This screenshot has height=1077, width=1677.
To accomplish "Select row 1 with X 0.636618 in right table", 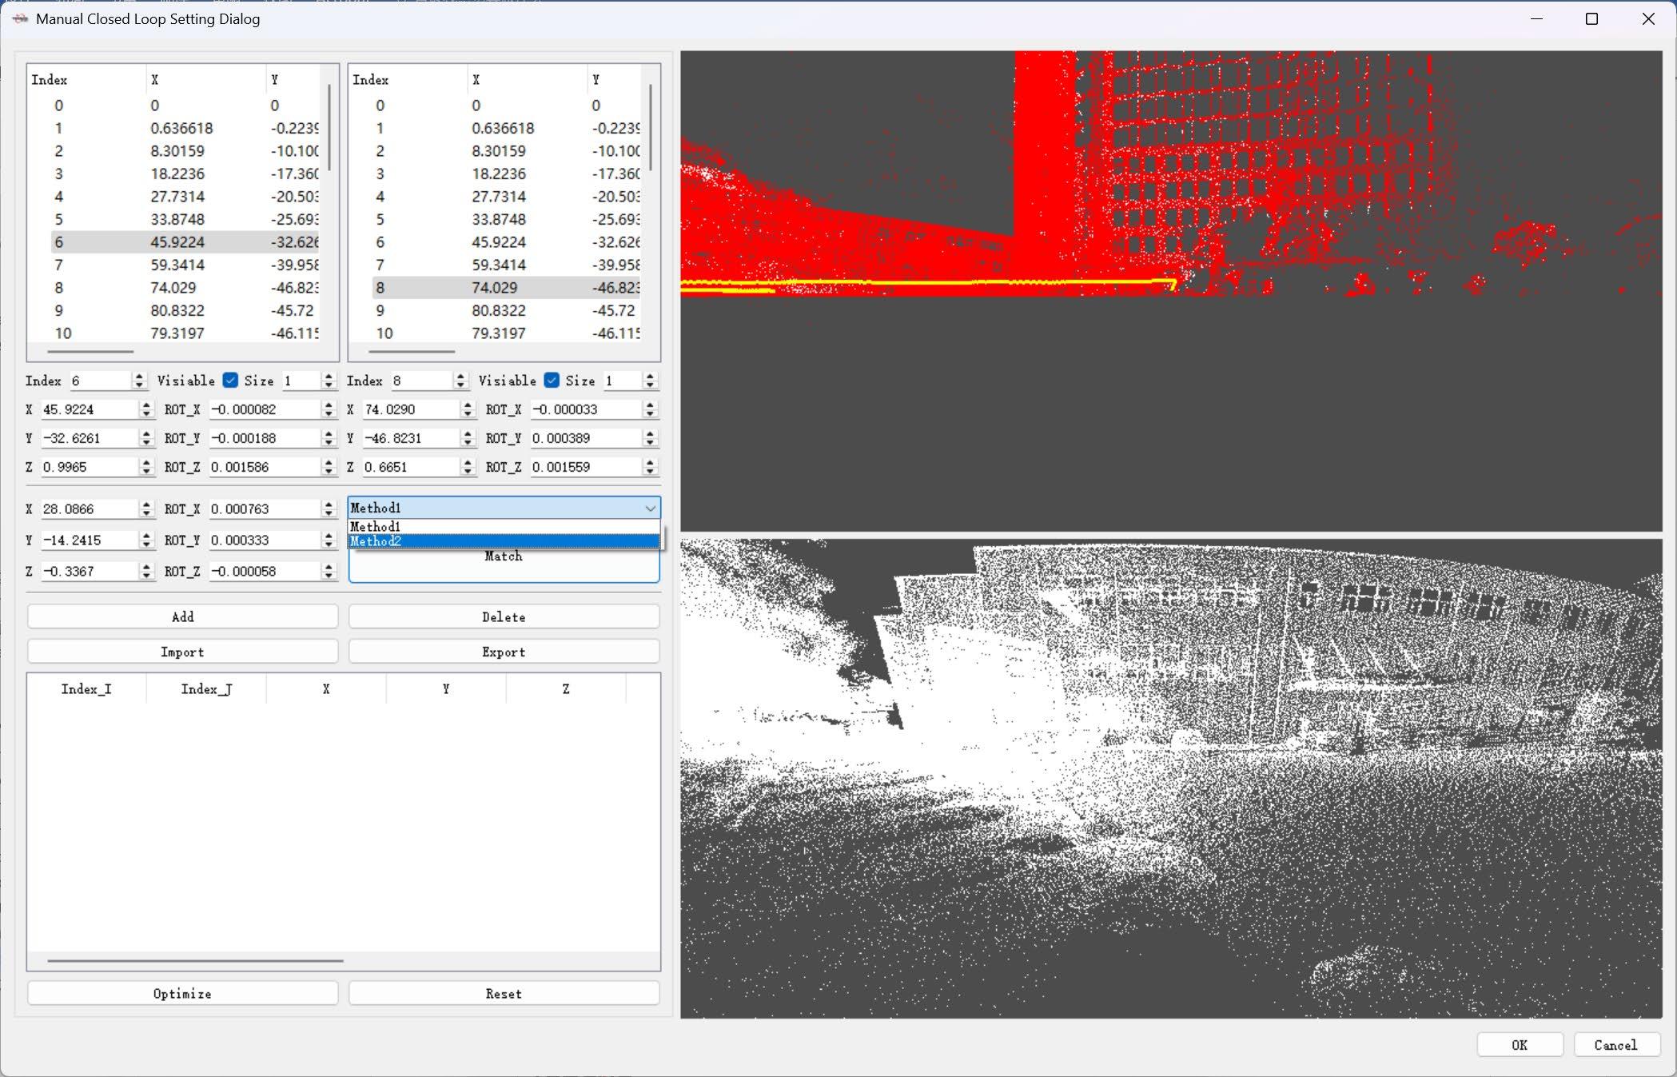I will (x=506, y=128).
